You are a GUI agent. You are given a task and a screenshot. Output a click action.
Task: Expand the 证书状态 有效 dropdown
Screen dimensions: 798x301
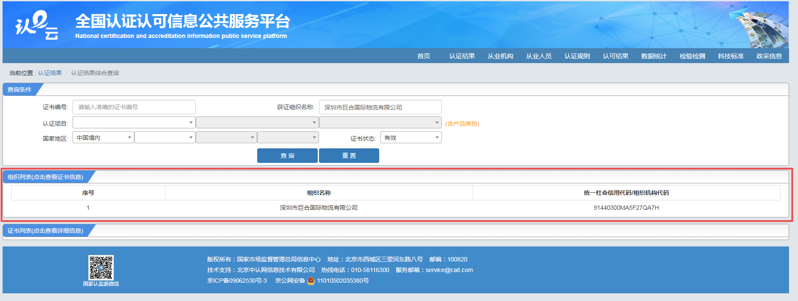(411, 138)
